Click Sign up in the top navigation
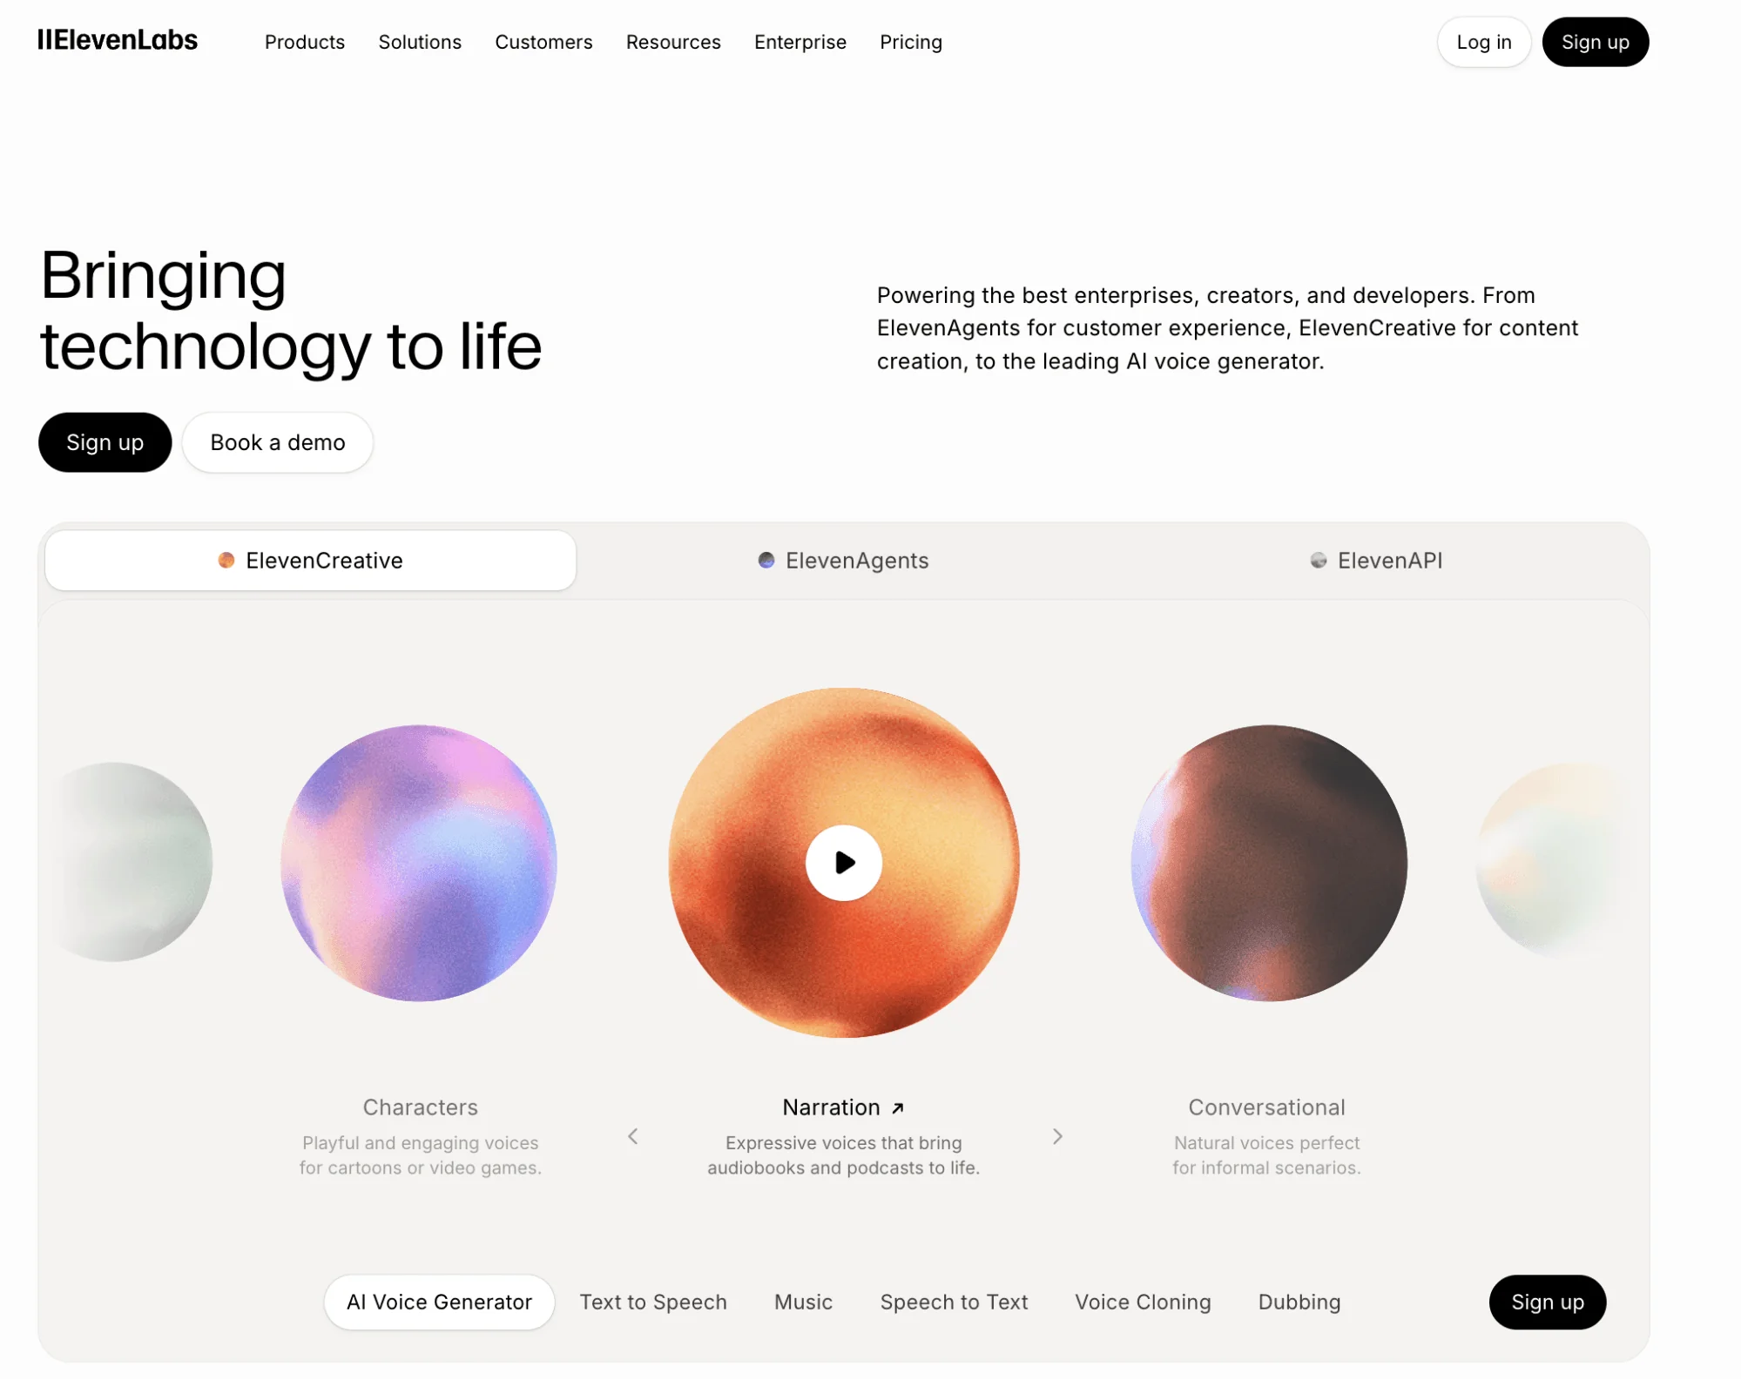 pos(1596,42)
